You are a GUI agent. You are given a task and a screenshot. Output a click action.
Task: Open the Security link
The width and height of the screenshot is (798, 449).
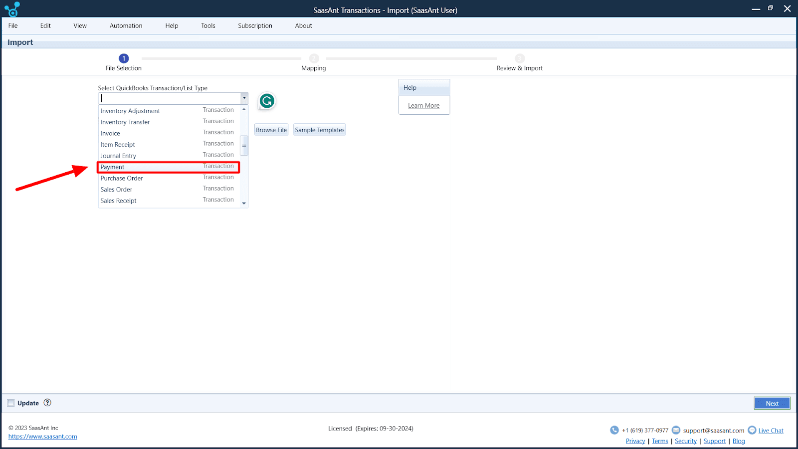686,441
